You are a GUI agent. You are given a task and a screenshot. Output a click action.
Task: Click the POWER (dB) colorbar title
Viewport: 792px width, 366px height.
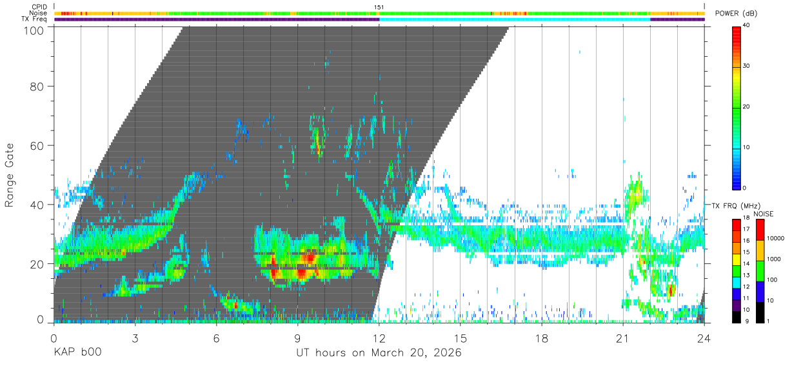[x=737, y=14]
